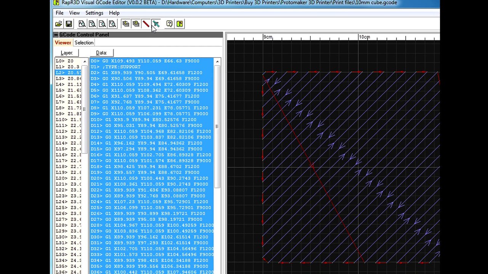Viewport: 488px width, 274px height.
Task: Select data line D3> G0 X90.506
Action: click(x=152, y=79)
